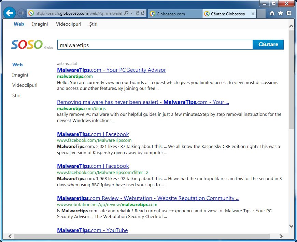The image size is (297, 242).
Task: Switch to the Globososo.com tab
Action: click(175, 14)
